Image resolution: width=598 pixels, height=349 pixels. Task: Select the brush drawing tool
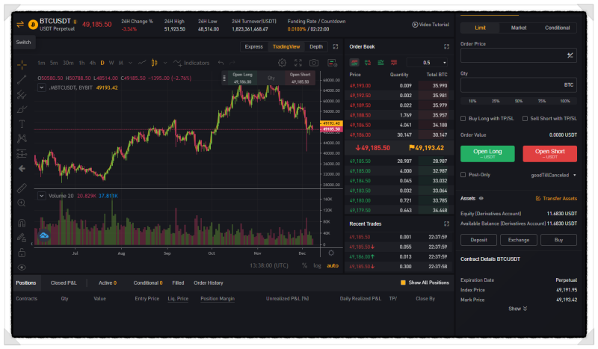[22, 109]
